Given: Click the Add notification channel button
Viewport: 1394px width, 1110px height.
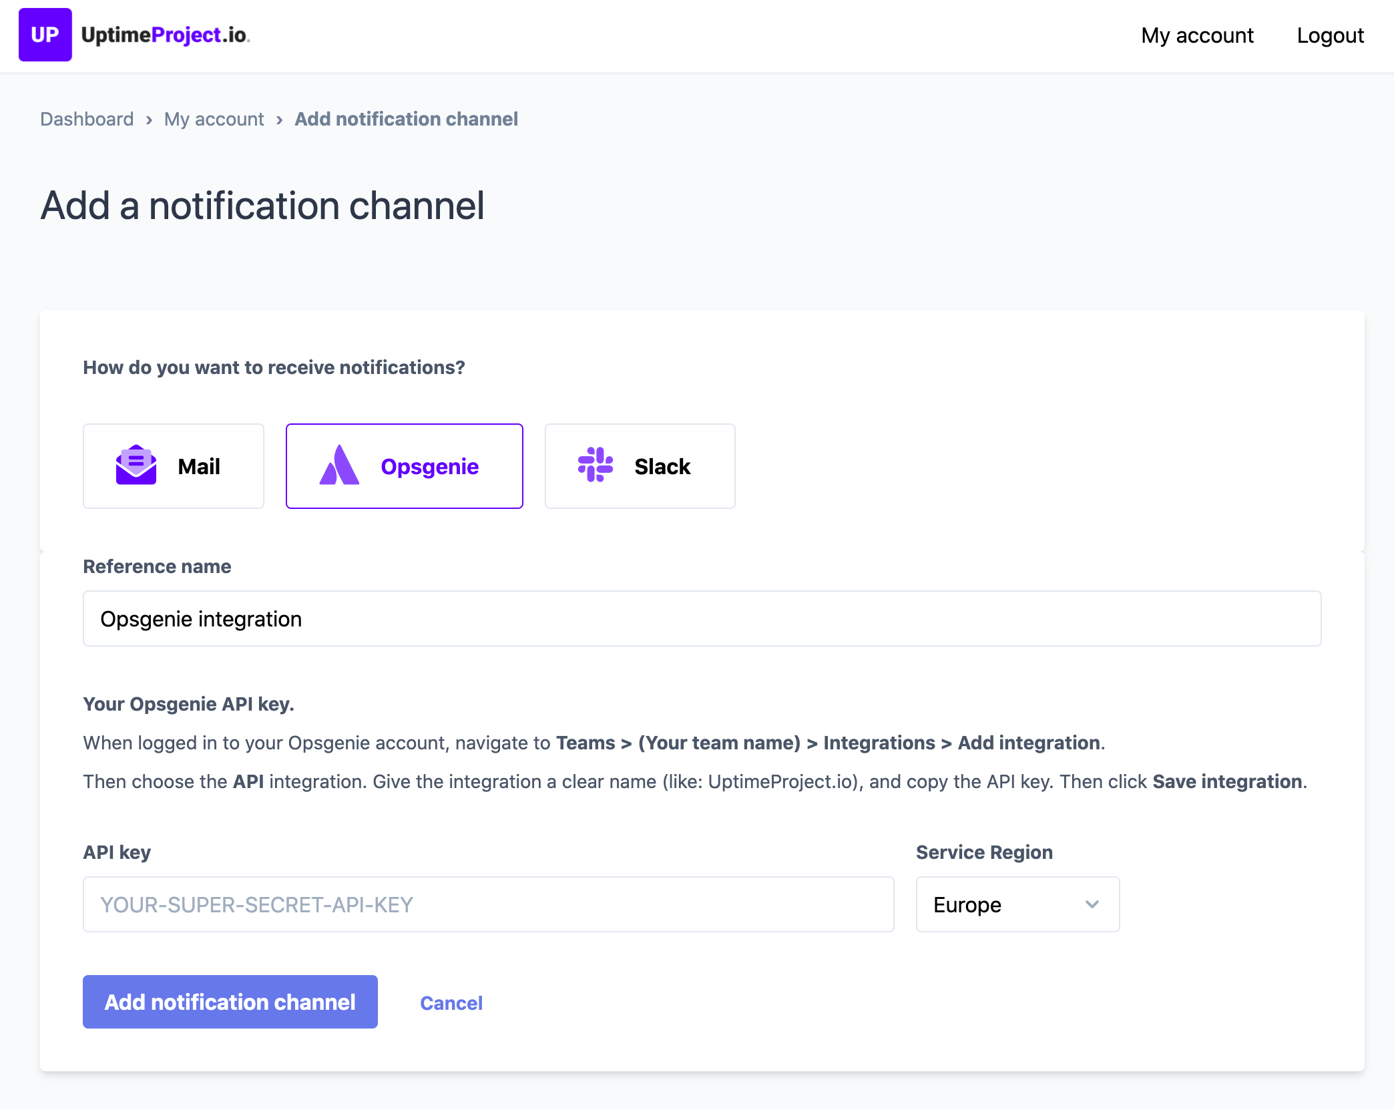Looking at the screenshot, I should click(x=230, y=1001).
